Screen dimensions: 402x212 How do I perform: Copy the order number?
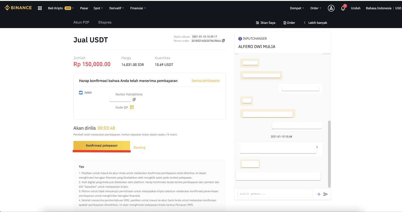point(223,41)
